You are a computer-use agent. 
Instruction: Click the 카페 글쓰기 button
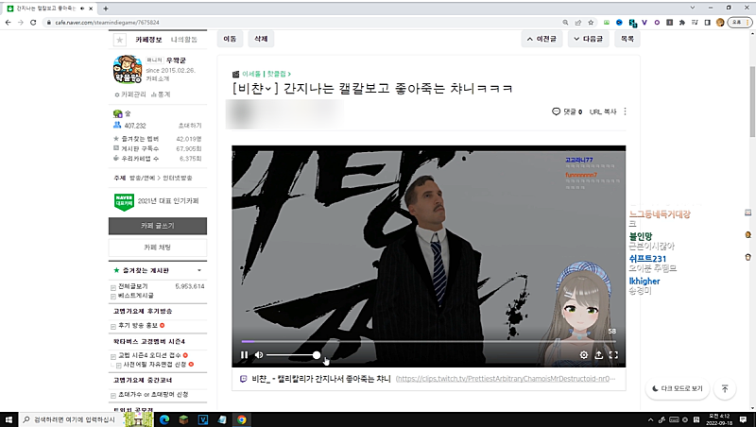click(x=158, y=226)
